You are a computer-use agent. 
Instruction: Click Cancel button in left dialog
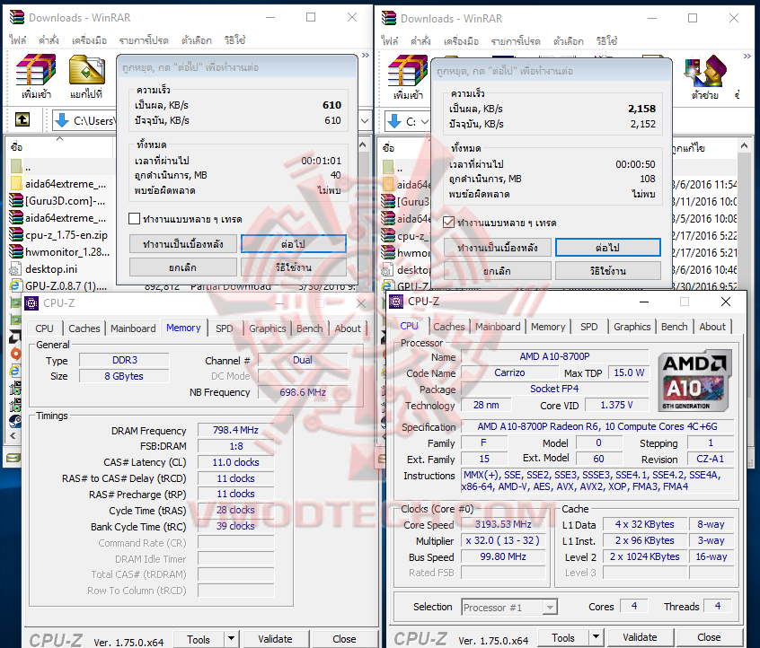point(182,267)
